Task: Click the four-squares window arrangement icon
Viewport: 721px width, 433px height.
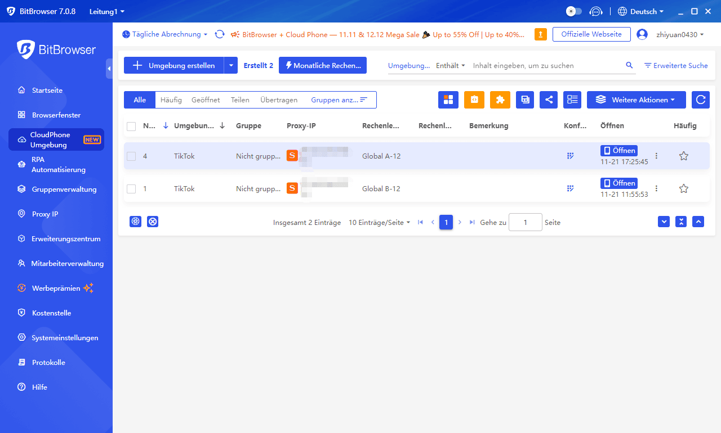Action: (x=448, y=100)
